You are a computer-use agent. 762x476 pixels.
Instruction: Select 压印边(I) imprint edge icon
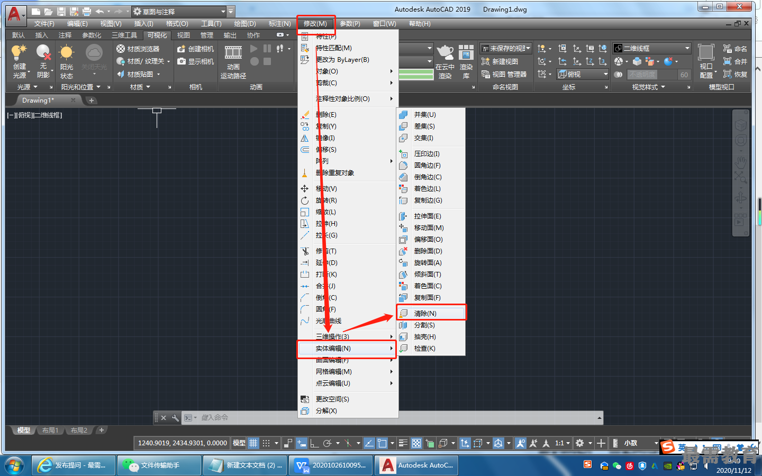pos(403,153)
